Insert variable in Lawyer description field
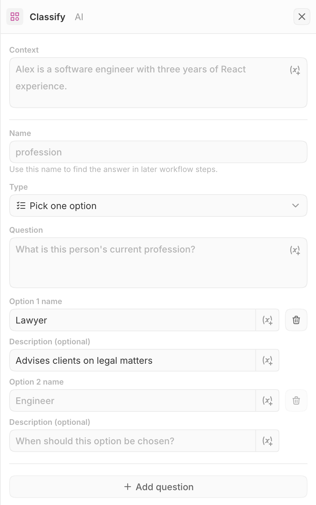This screenshot has height=505, width=316. pyautogui.click(x=267, y=361)
